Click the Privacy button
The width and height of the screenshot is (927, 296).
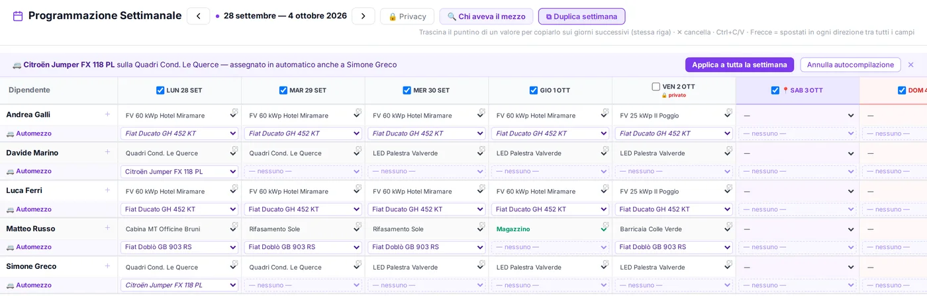coord(407,17)
